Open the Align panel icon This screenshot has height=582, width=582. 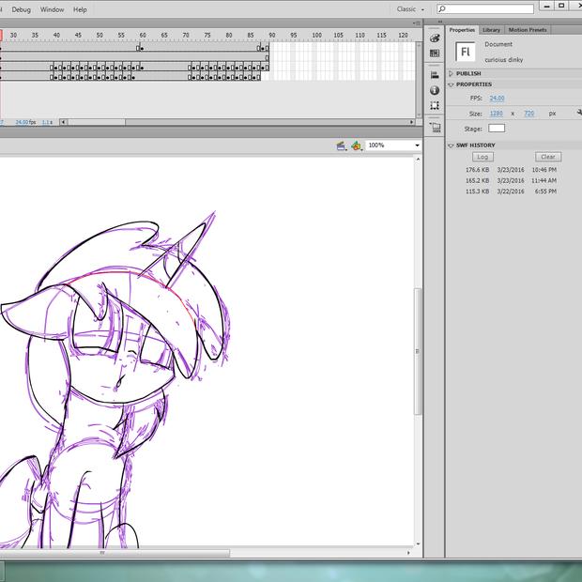(x=435, y=75)
